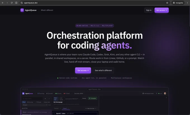Reload the page with the refresh icon
Viewport: 190px width, 115px height.
(x=12, y=3)
